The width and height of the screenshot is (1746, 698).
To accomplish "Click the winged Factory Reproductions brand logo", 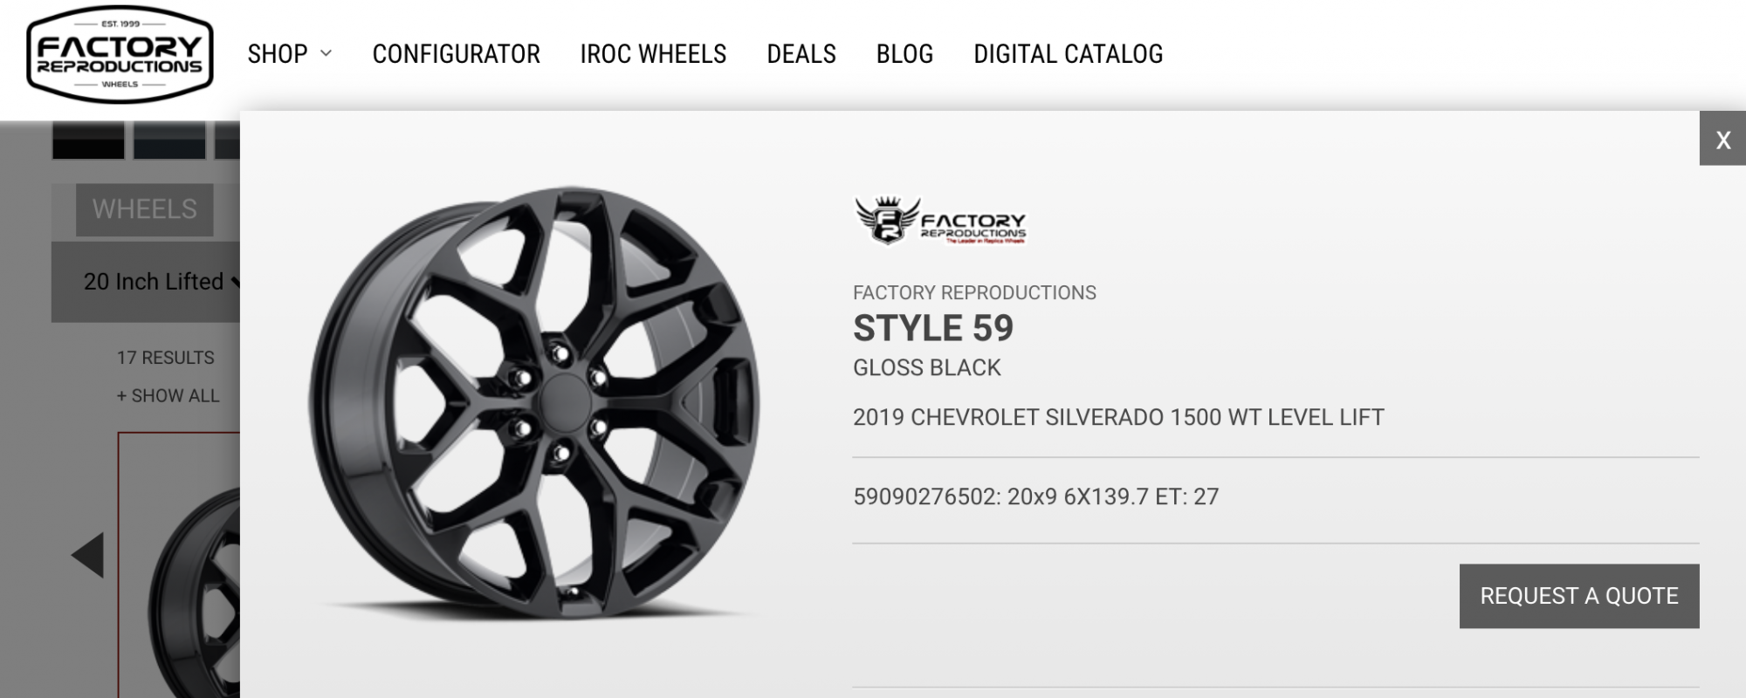I will point(939,220).
